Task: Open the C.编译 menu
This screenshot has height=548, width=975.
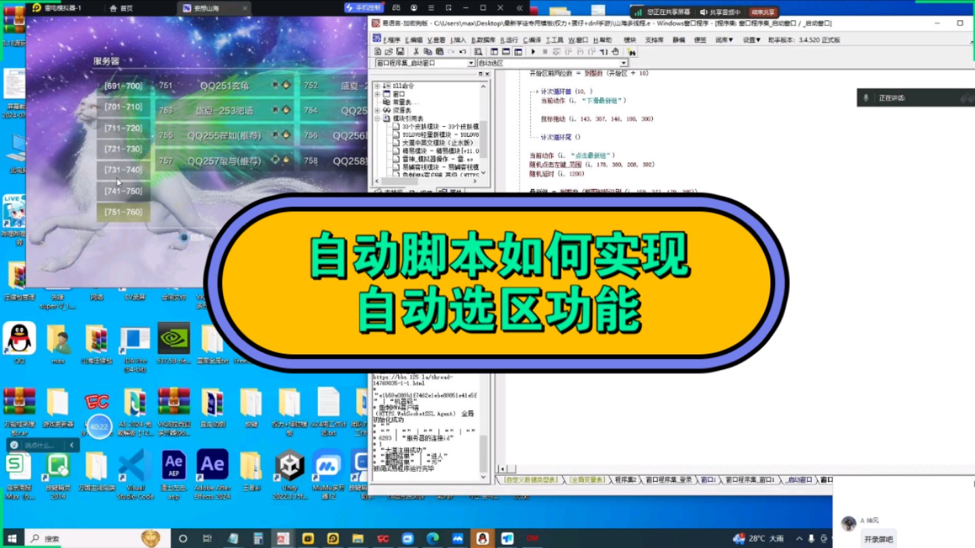Action: pyautogui.click(x=532, y=40)
